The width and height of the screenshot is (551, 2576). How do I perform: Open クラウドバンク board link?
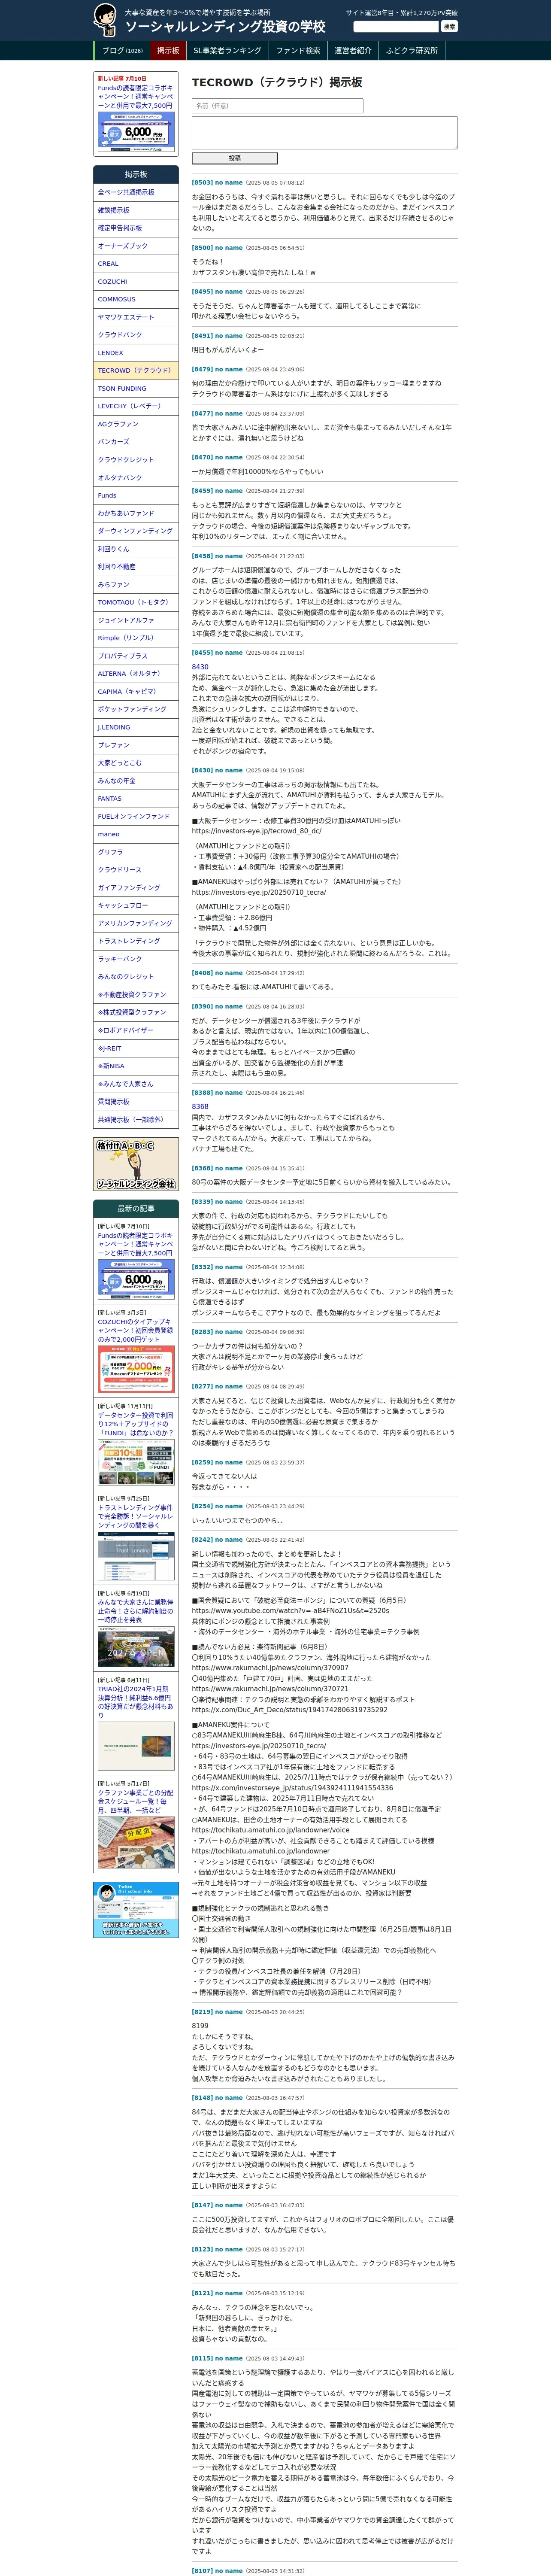136,335
